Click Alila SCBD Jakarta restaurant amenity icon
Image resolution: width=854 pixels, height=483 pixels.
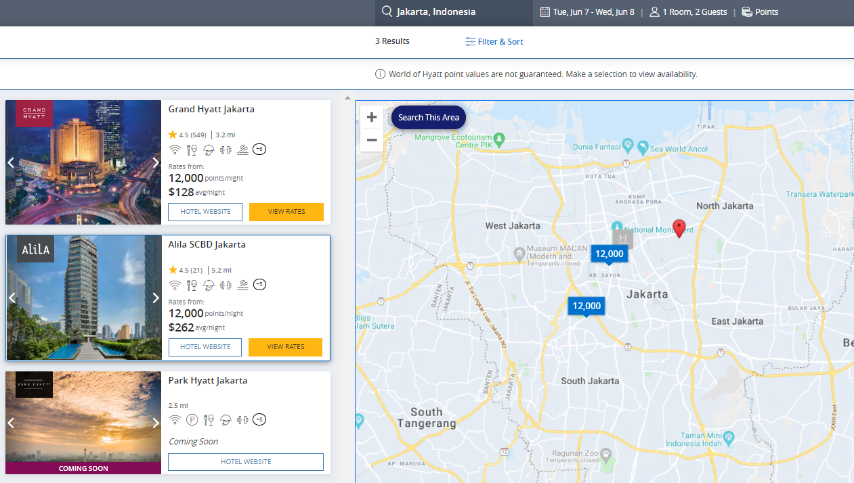point(192,285)
